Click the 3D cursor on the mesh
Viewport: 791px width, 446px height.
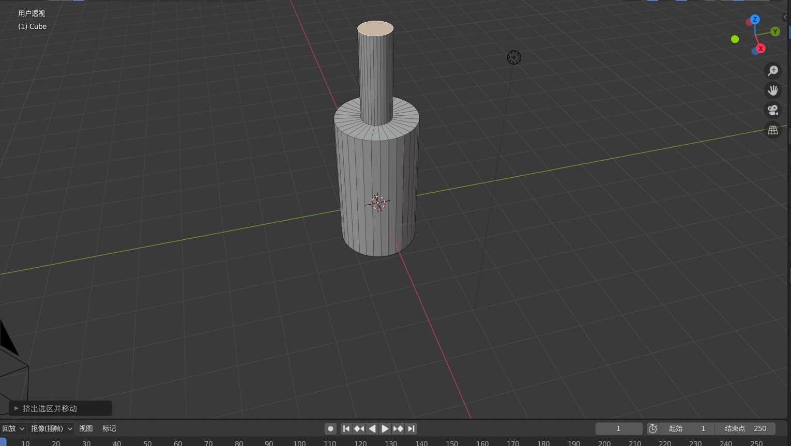click(x=378, y=203)
